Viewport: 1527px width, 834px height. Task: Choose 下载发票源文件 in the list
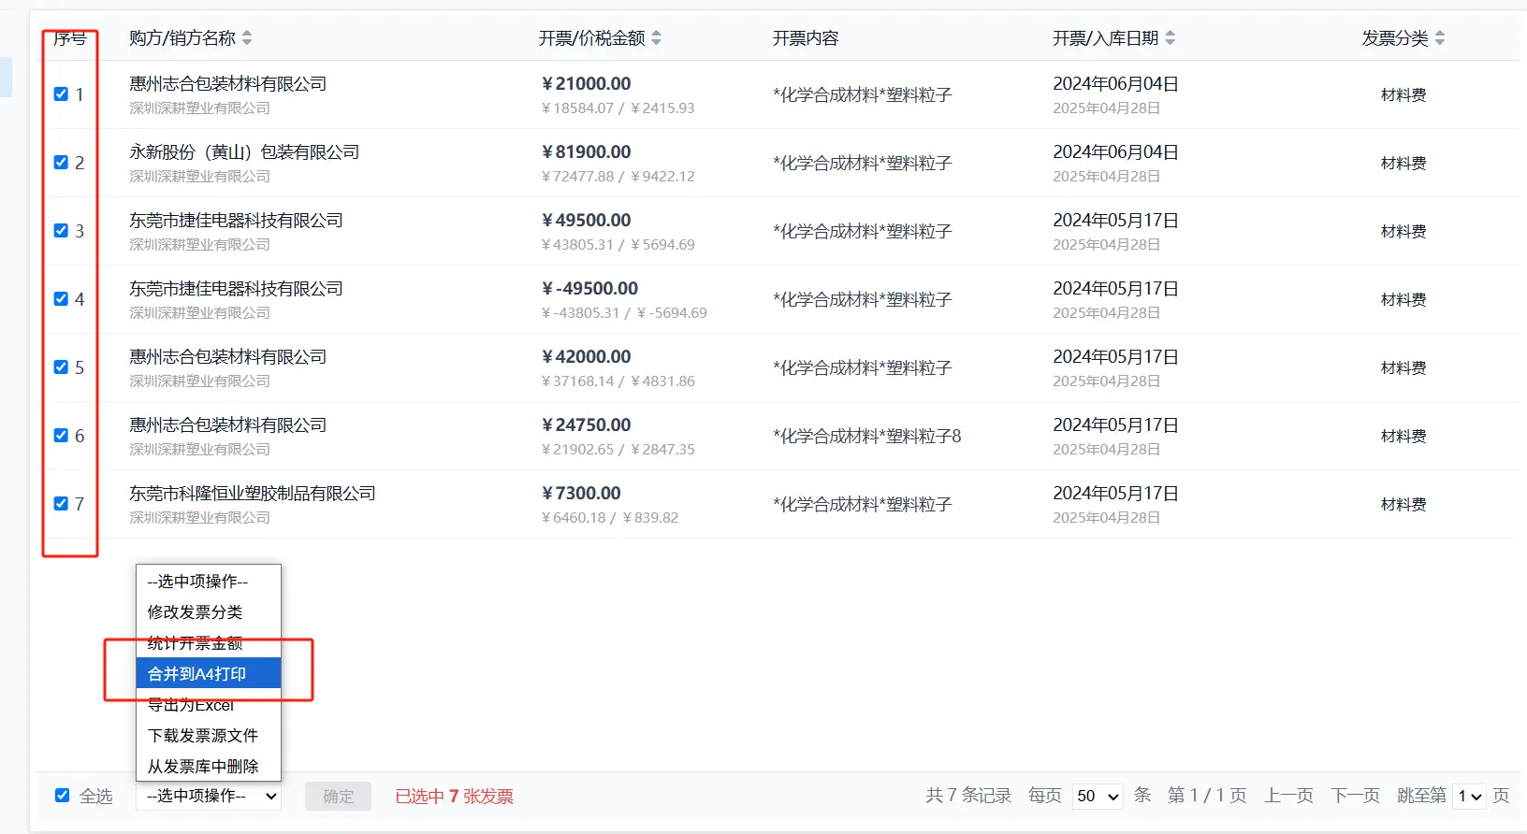click(x=202, y=736)
